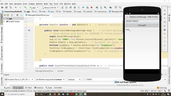The width and height of the screenshot is (171, 96).
Task: Open the Terminal tool window tab
Action: [39, 88]
